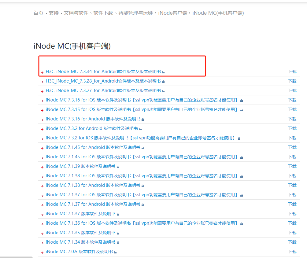Open H3C_iNode_MC_7.3.27_for_Android software link
307x258 pixels.
pos(103,90)
